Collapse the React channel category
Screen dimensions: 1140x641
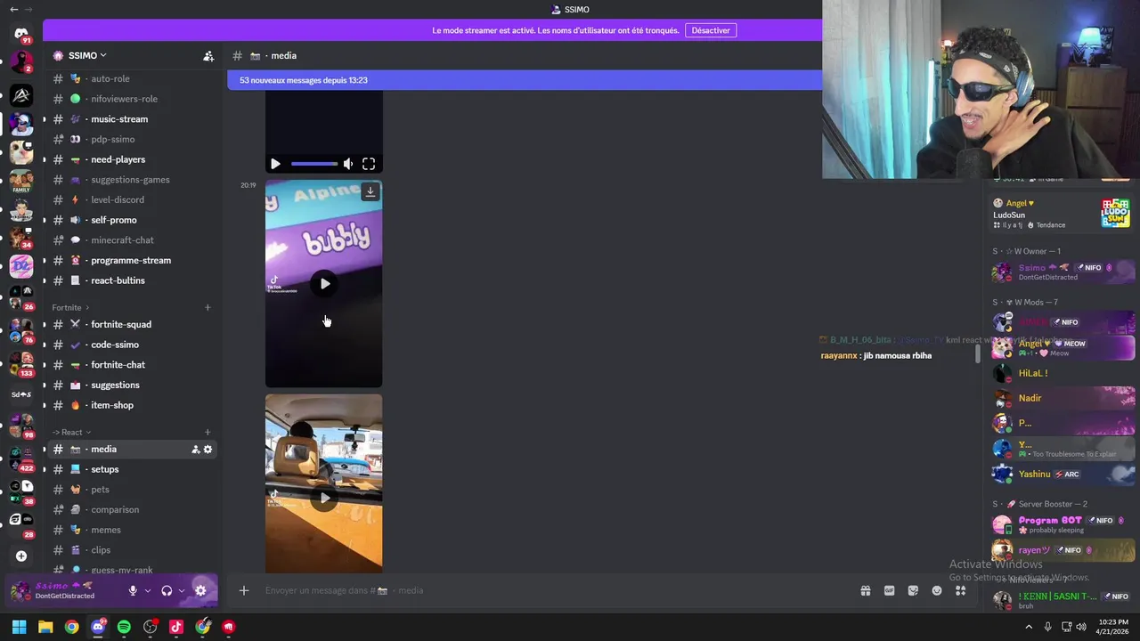[71, 432]
